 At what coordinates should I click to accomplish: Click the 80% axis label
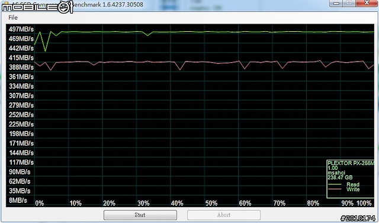[313, 203]
